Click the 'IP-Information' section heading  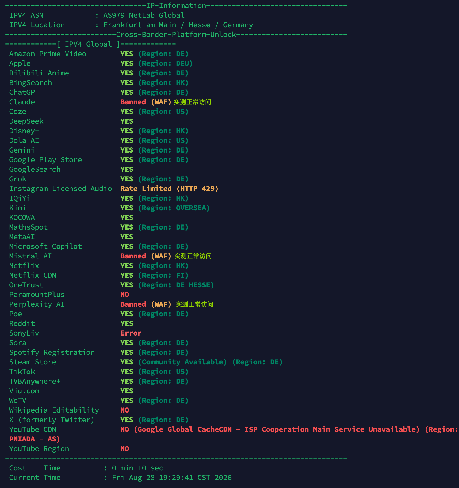176,6
